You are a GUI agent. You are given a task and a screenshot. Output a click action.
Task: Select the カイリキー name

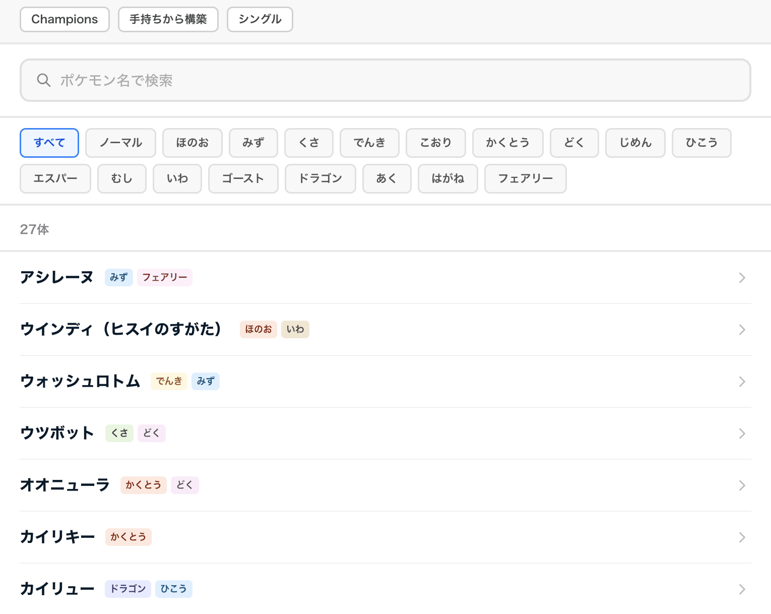pyautogui.click(x=57, y=537)
